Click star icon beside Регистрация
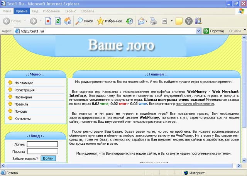 (10, 90)
